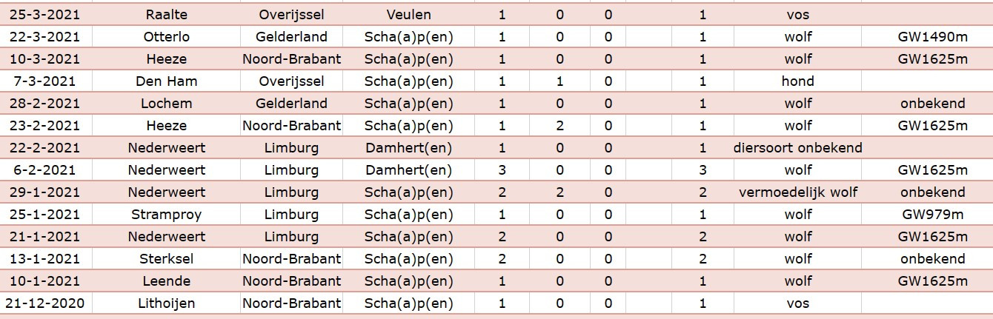Select the Lithoijen location cell

[x=166, y=303]
